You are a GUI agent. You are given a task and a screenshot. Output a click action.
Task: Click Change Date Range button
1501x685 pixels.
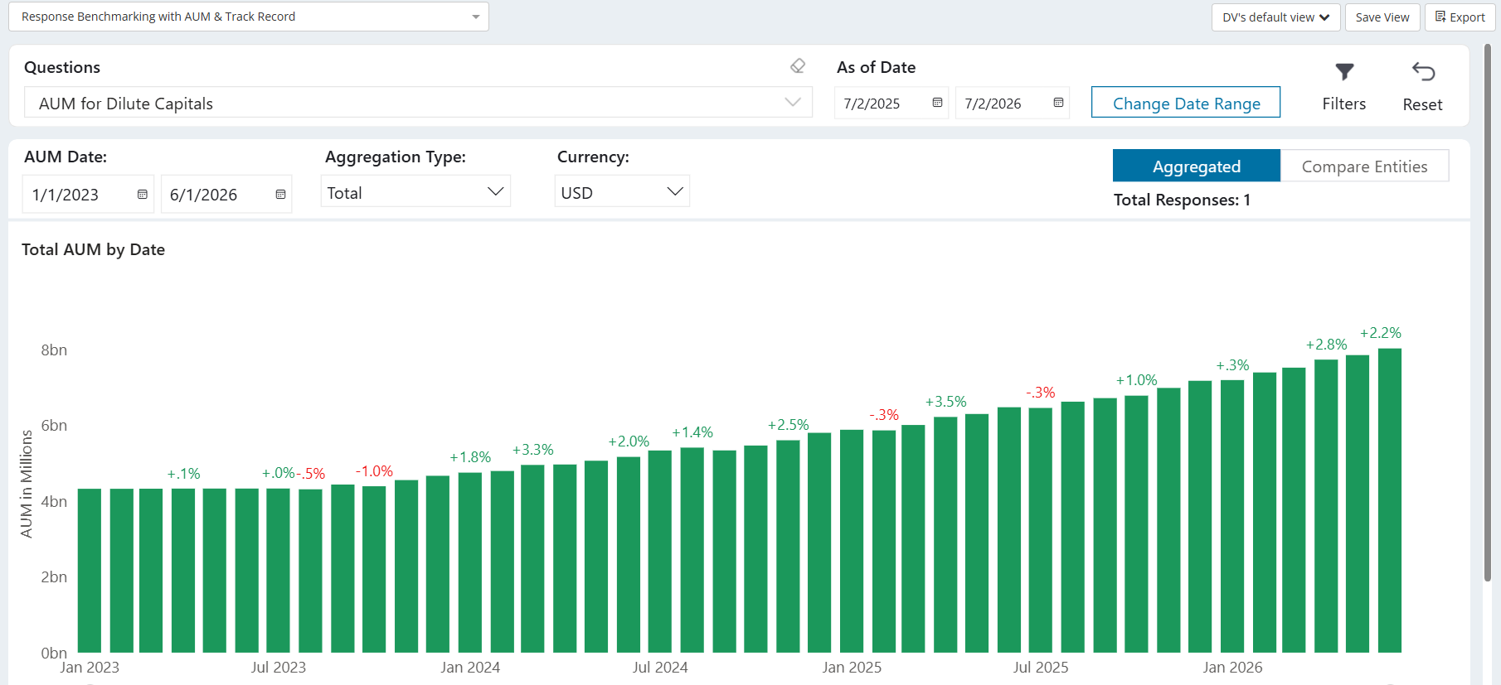tap(1186, 103)
